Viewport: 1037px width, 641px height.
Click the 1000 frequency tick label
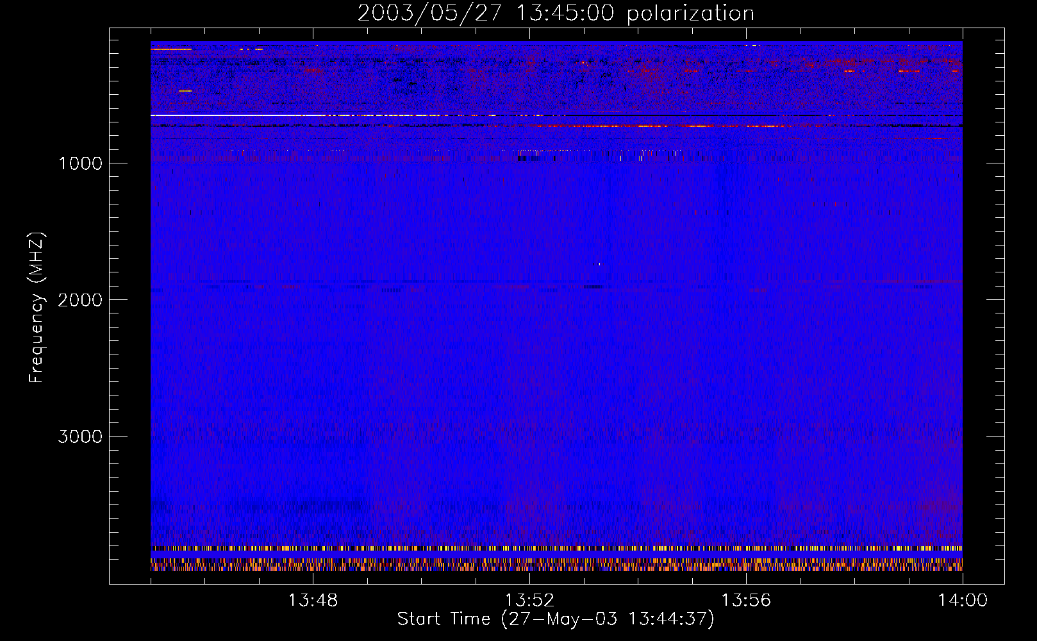pyautogui.click(x=80, y=163)
